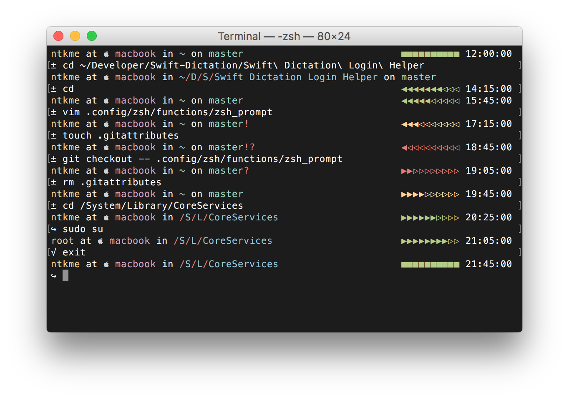Minimize Terminal using the yellow button
The image size is (569, 399).
point(75,36)
